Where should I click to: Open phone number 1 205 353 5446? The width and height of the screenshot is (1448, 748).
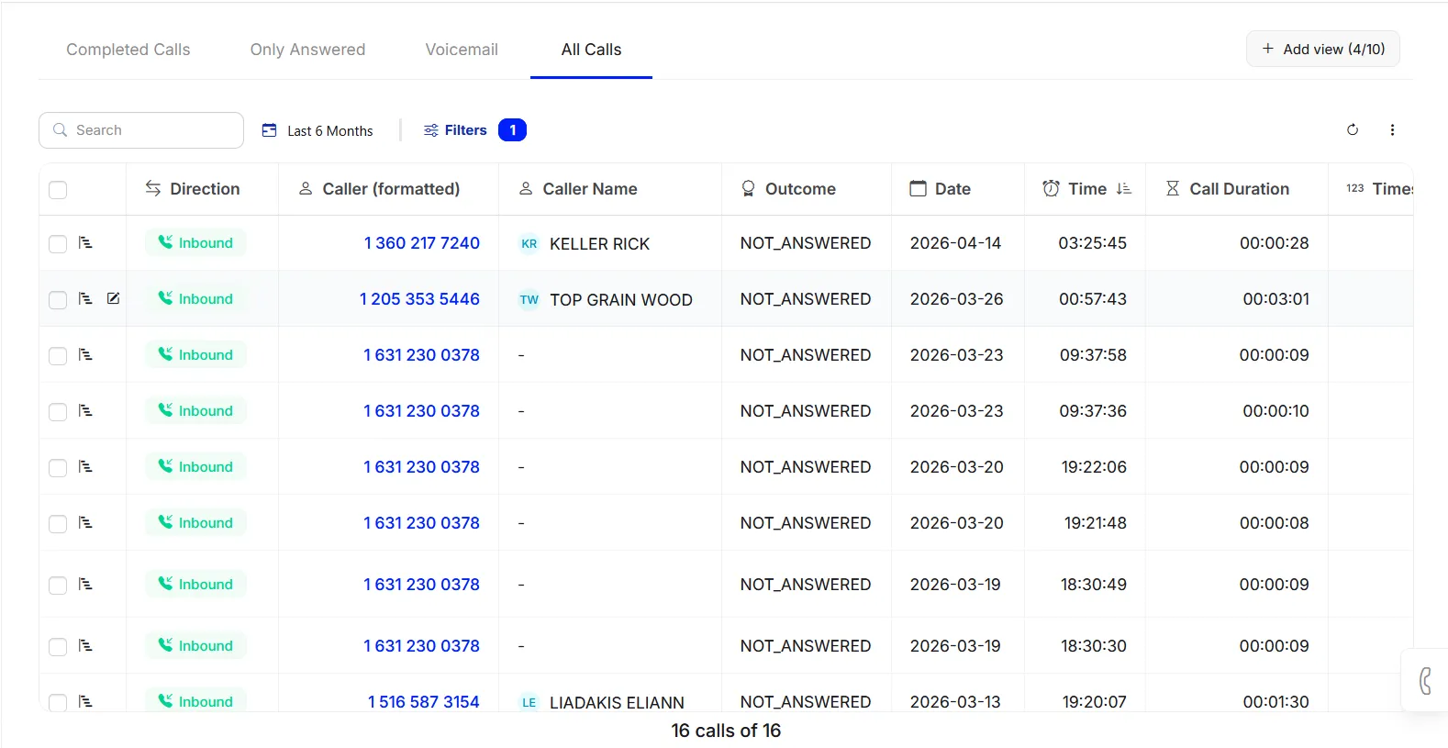tap(419, 299)
